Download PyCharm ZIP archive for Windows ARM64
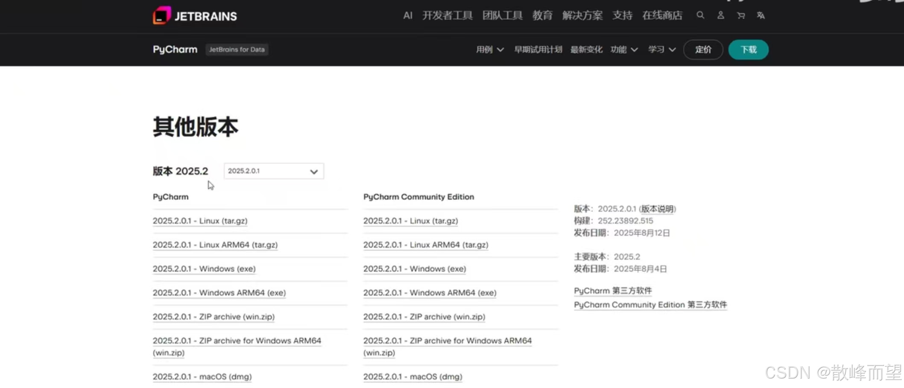This screenshot has width=904, height=388. pos(237,346)
